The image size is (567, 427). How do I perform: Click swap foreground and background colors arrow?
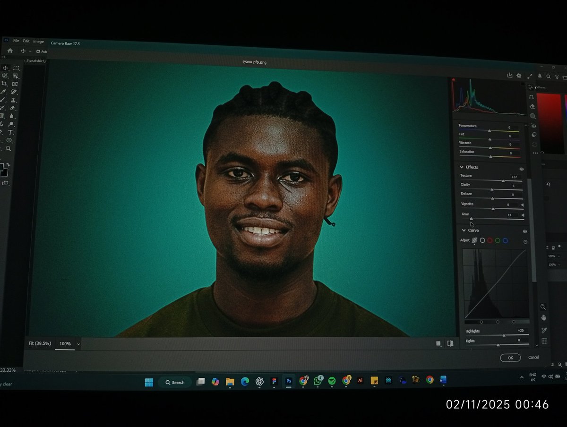pyautogui.click(x=8, y=165)
